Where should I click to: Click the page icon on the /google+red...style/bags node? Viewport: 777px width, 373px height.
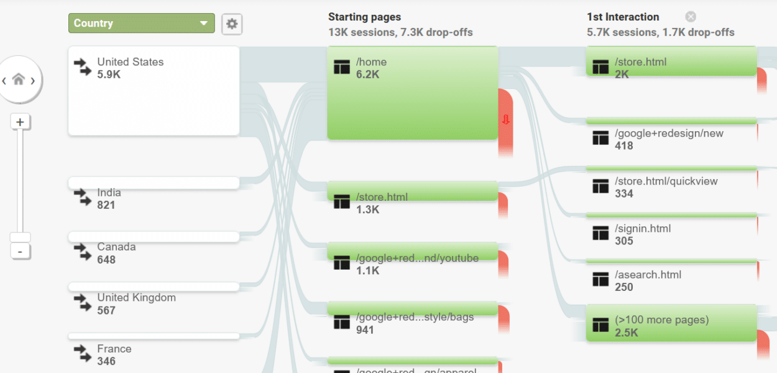pos(341,323)
